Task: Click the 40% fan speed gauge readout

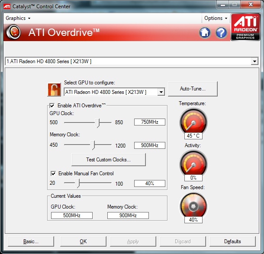Action: pyautogui.click(x=193, y=220)
